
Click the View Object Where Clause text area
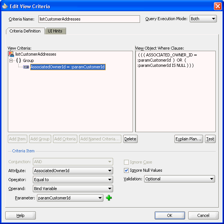click(175, 91)
